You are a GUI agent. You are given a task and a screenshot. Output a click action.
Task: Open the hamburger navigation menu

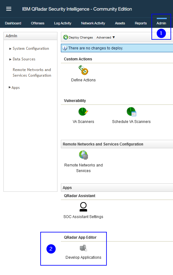(x=9, y=9)
